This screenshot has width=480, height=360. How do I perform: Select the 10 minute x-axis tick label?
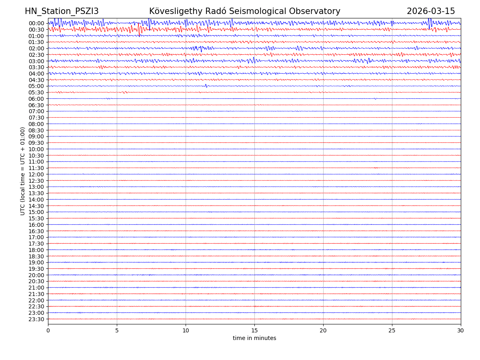[186, 331]
